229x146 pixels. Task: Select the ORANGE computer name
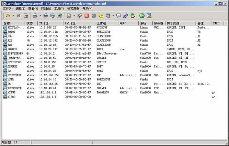click(x=12, y=67)
